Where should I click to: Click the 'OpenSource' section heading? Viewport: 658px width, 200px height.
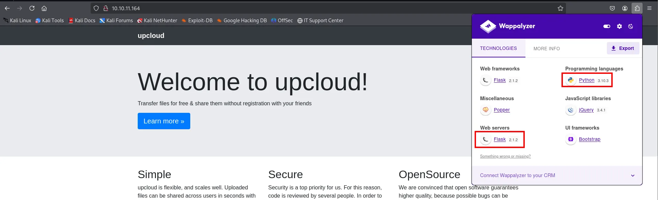point(429,174)
